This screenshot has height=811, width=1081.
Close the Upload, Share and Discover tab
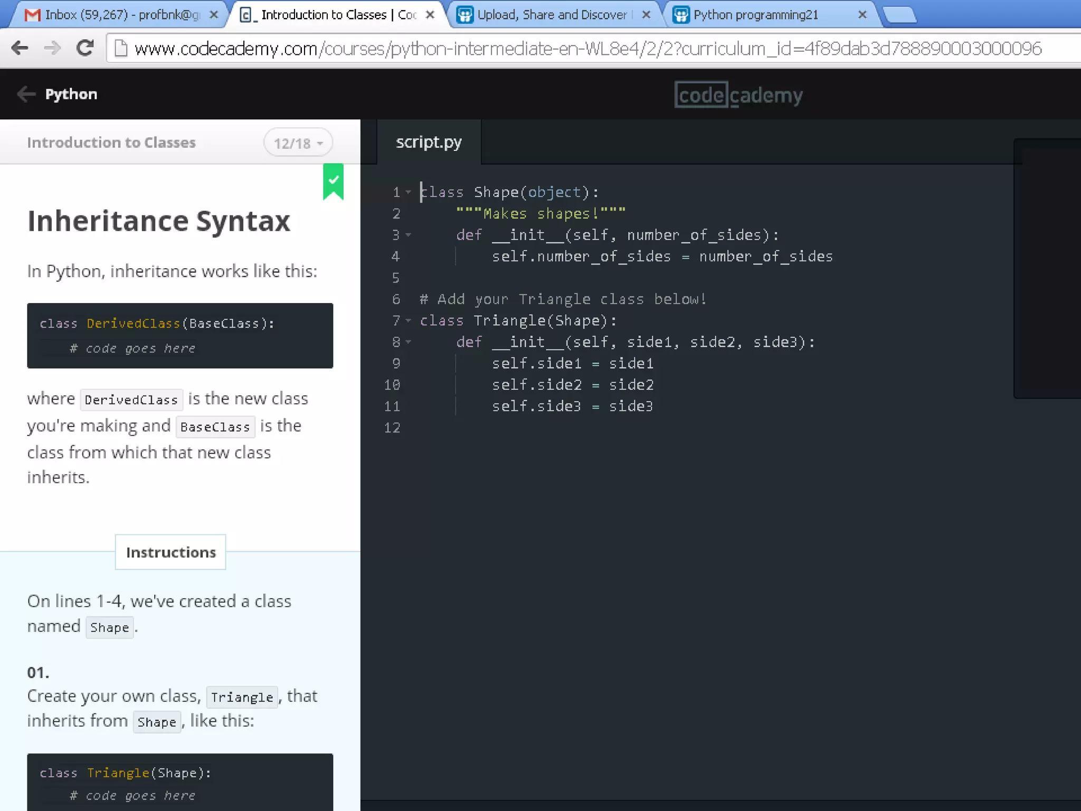[646, 15]
